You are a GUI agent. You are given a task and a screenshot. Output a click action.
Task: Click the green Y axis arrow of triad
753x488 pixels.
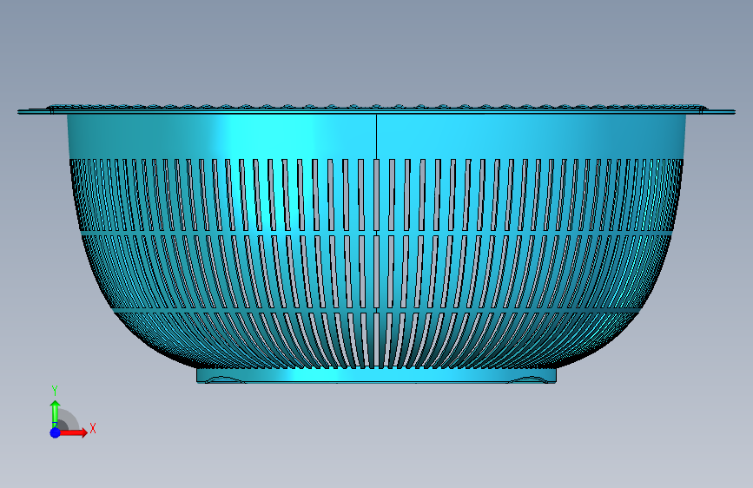(x=55, y=412)
